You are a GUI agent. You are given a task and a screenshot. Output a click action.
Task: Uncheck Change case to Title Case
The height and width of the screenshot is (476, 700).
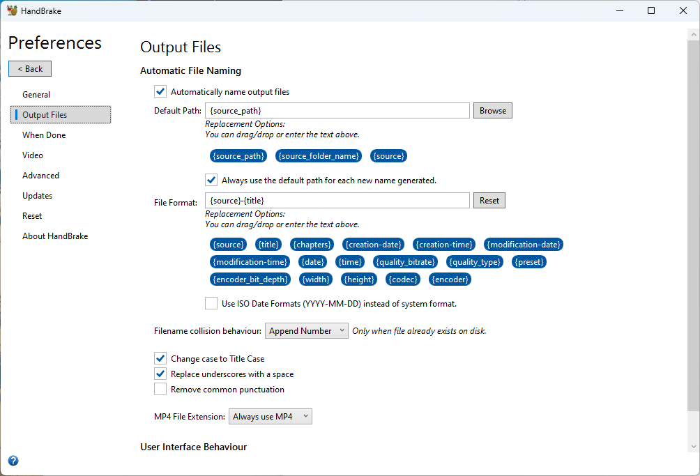tap(160, 359)
